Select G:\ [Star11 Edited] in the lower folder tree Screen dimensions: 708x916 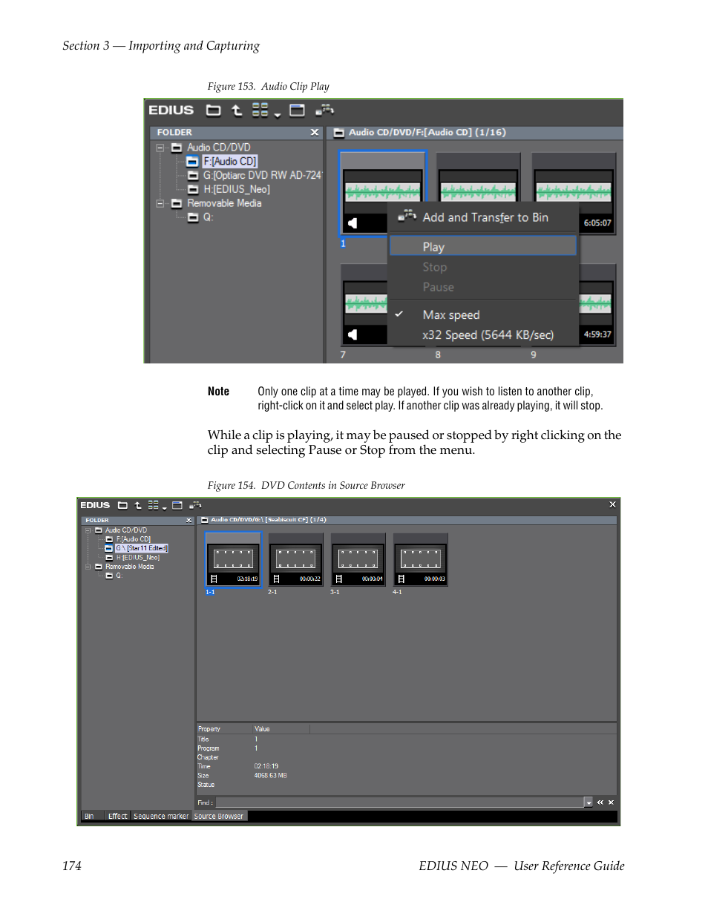click(x=142, y=548)
